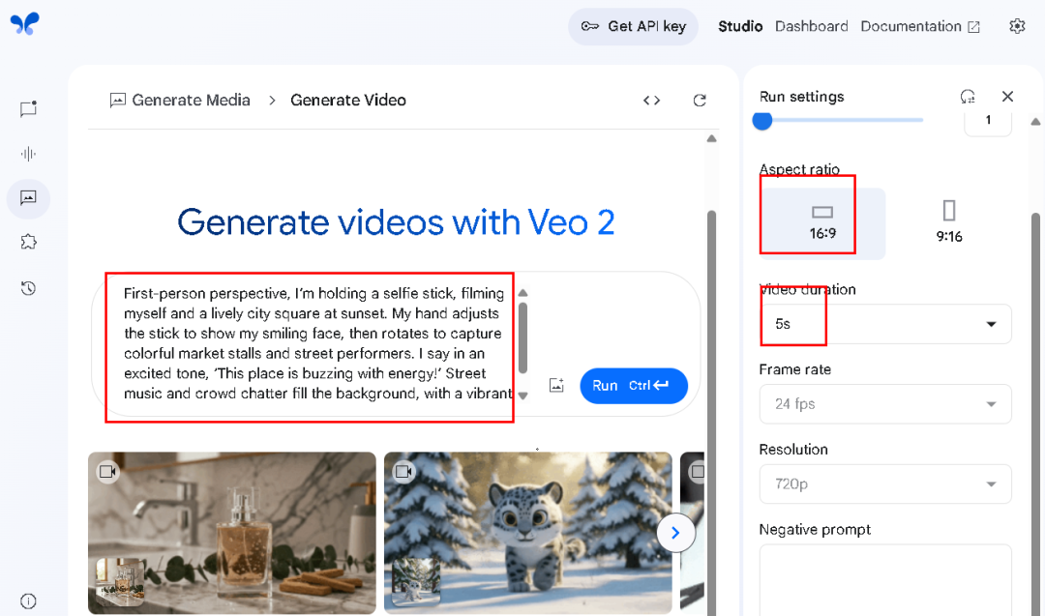Reset run settings with the reset icon

967,97
